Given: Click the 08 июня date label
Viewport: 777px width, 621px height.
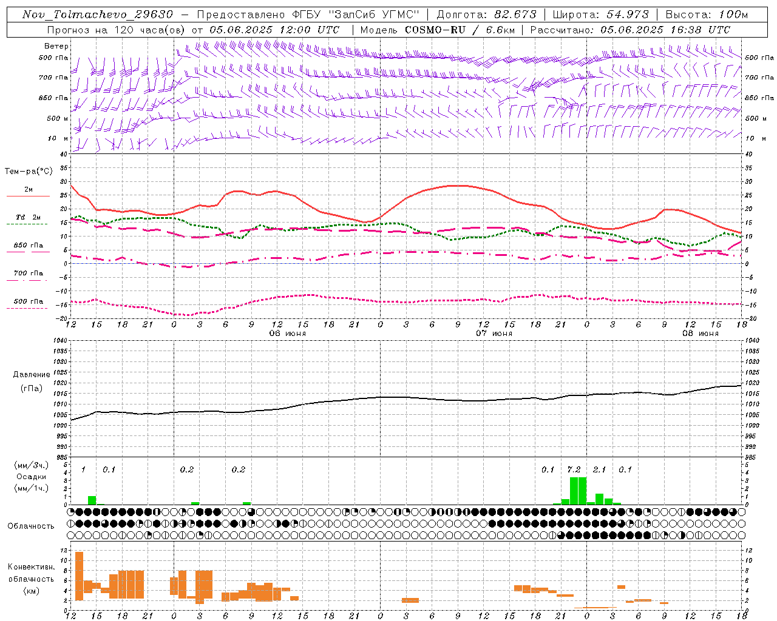Looking at the screenshot, I should (700, 334).
